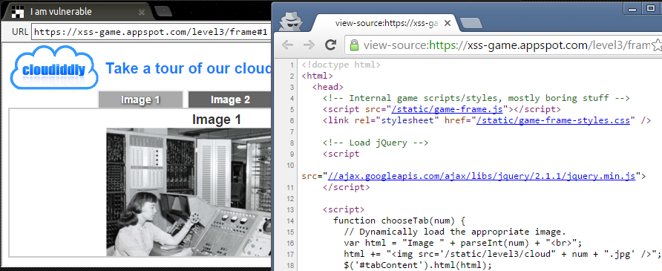Screen dimensions: 662x271
Task: Click the green padlock security icon
Action: click(x=354, y=45)
